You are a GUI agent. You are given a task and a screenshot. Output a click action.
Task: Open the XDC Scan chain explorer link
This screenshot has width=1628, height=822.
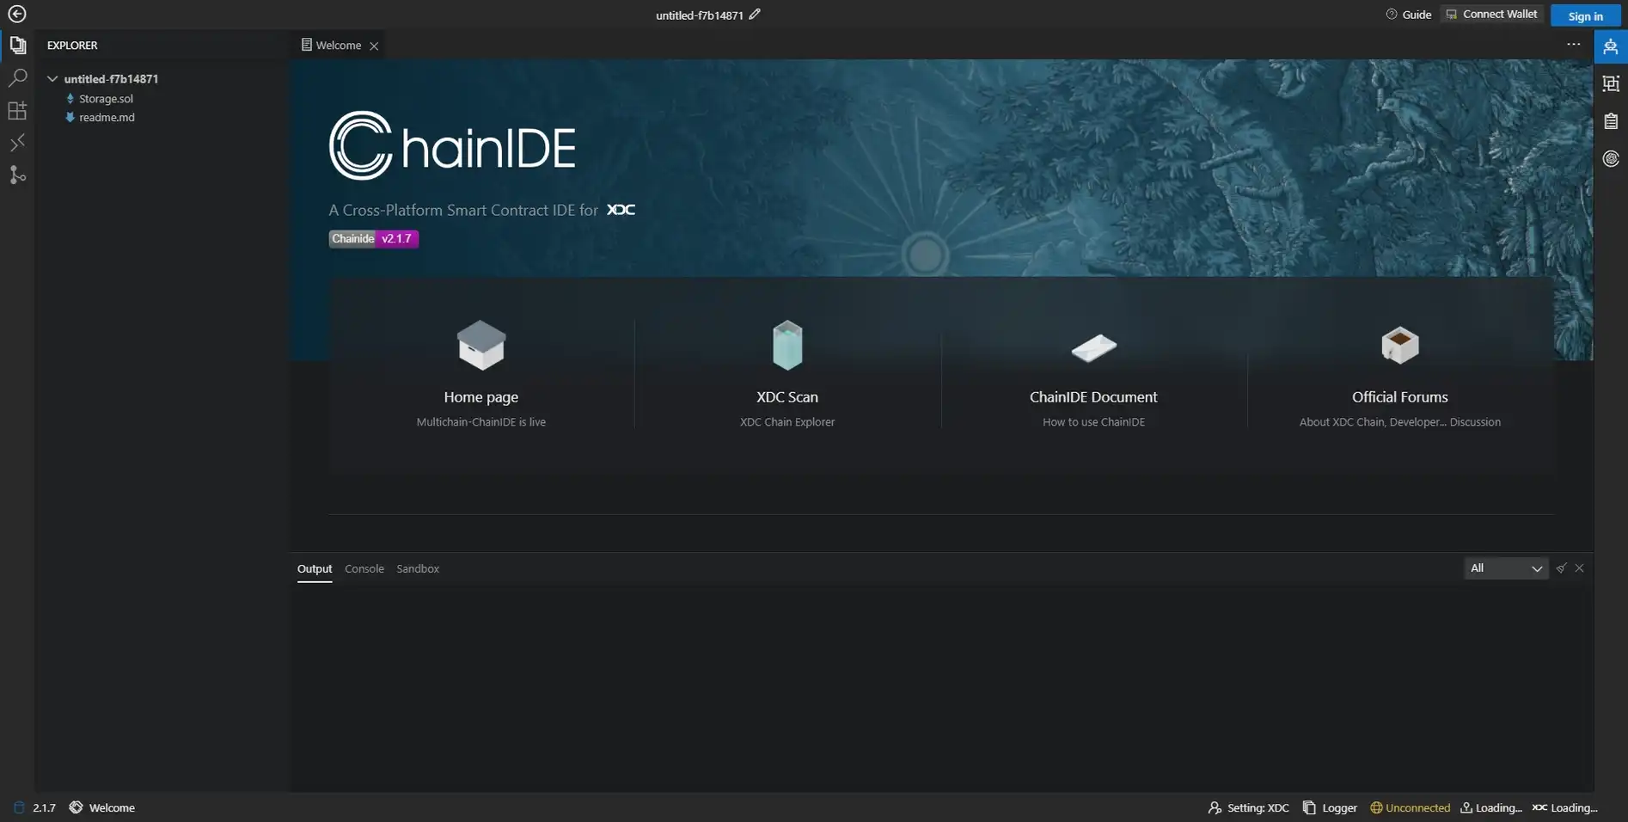click(786, 397)
